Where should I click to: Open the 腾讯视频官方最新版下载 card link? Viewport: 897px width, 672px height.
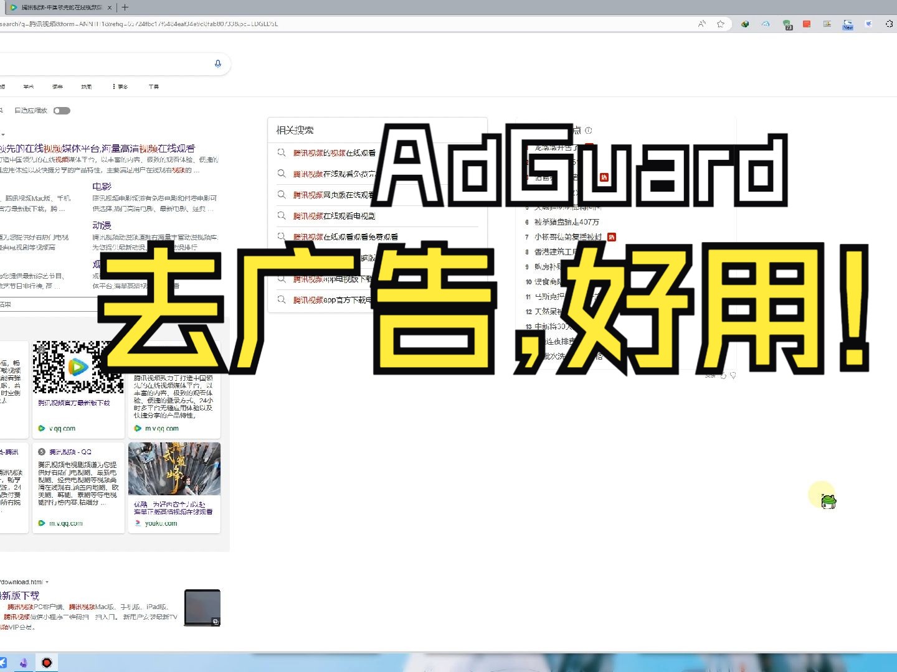[74, 403]
